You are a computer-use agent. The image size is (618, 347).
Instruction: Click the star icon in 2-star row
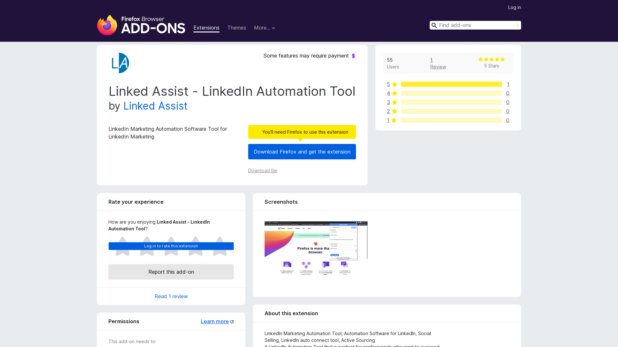click(x=395, y=111)
